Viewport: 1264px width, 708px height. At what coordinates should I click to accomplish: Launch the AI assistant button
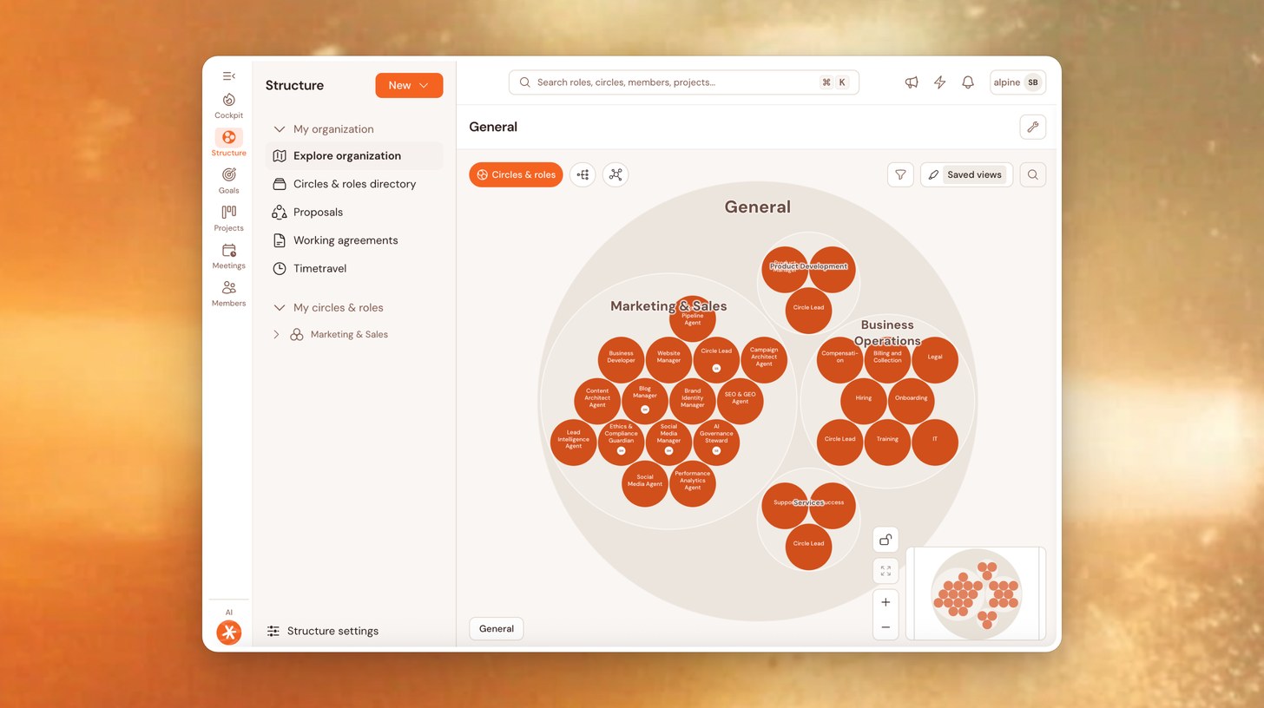pos(229,633)
